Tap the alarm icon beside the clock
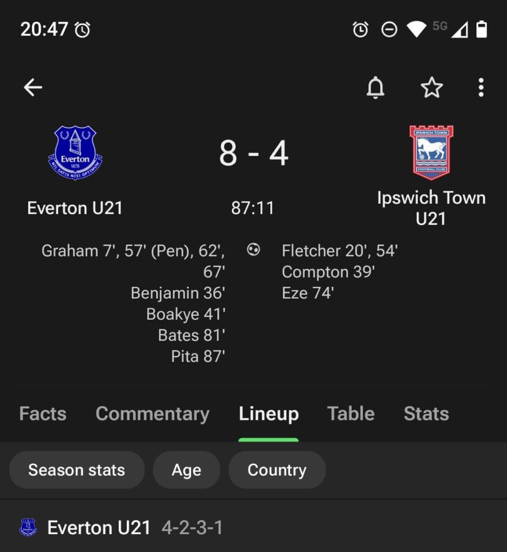 click(x=83, y=30)
